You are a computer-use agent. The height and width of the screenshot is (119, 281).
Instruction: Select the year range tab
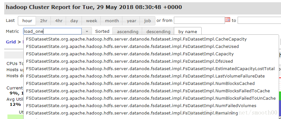click(x=131, y=21)
